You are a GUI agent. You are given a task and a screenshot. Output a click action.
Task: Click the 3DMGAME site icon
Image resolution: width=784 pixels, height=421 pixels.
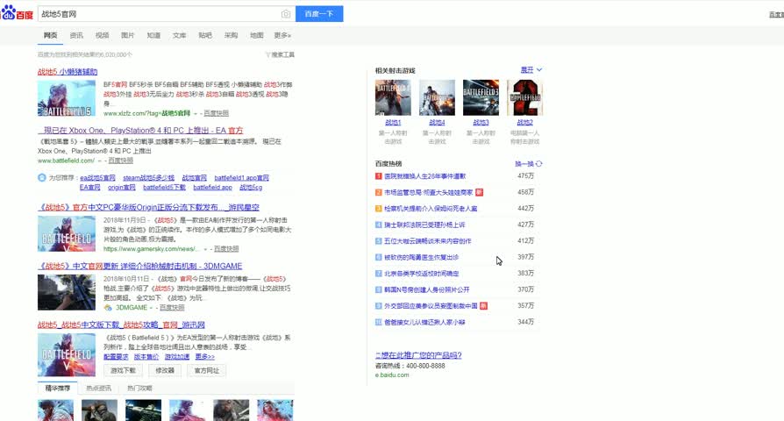pos(108,308)
